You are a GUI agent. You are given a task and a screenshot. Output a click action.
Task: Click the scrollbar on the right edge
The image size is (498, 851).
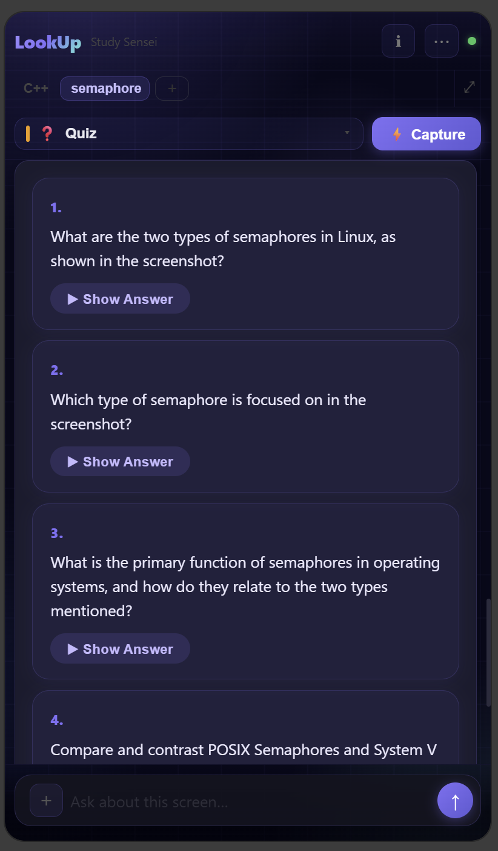488,649
